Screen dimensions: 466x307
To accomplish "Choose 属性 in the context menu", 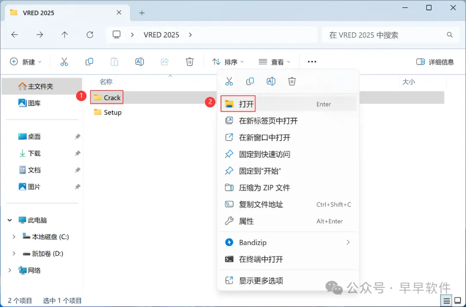I will click(x=288, y=221).
